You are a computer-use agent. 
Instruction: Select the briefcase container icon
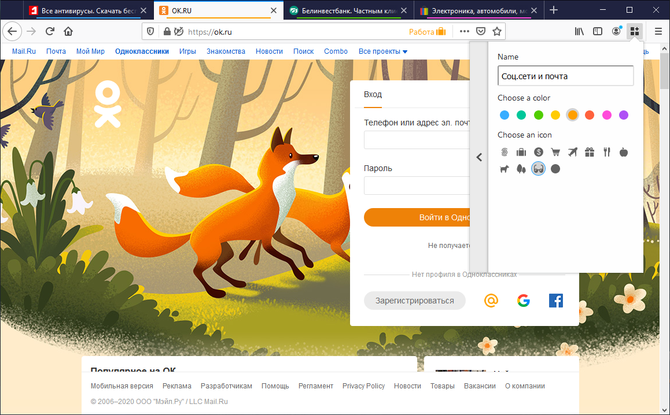click(521, 152)
